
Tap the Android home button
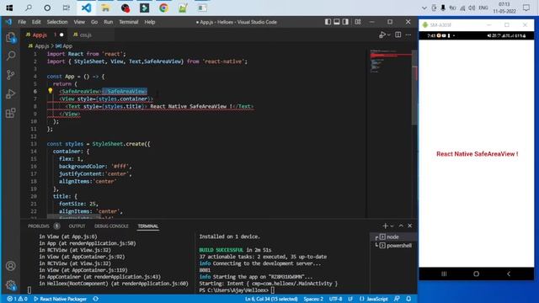tap(476, 274)
